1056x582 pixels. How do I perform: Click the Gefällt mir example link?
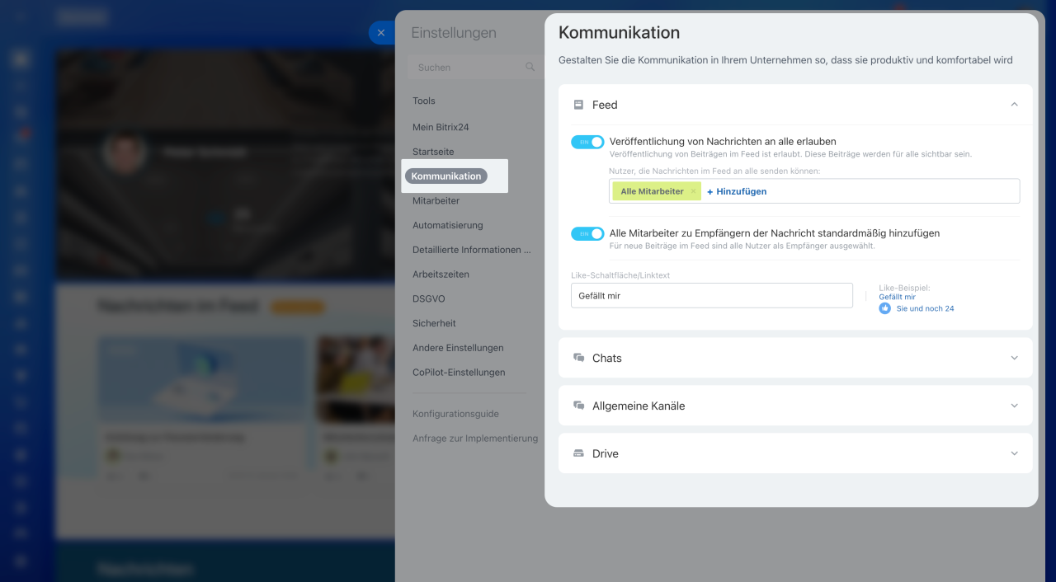click(x=897, y=297)
